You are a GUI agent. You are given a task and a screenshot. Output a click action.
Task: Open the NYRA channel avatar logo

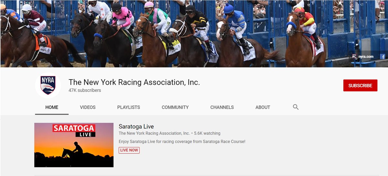(48, 85)
